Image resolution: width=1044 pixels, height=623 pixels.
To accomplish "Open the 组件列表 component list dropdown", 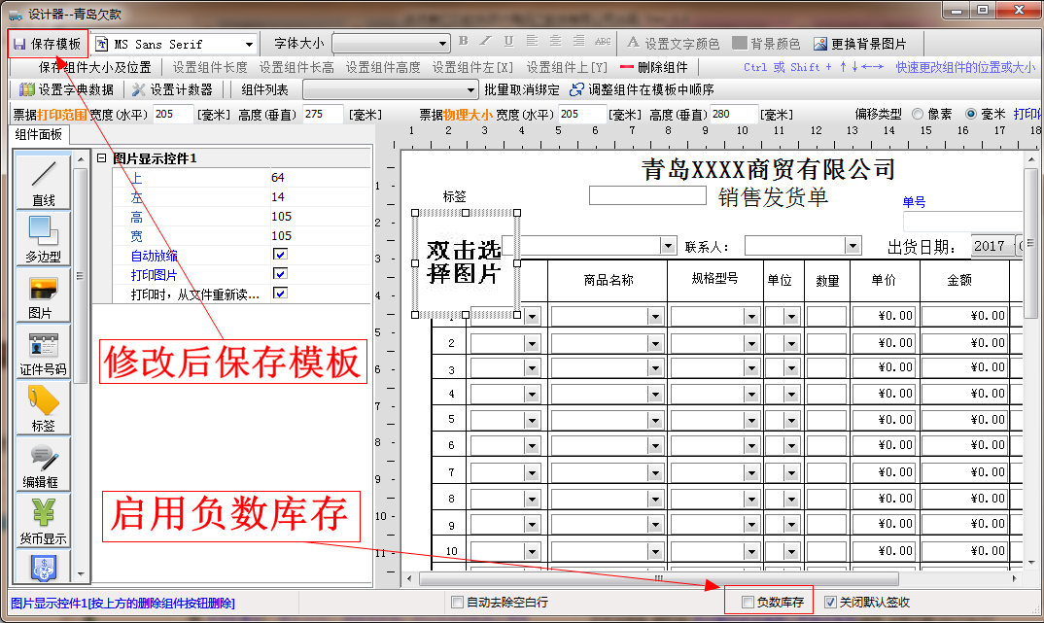I will tap(470, 89).
